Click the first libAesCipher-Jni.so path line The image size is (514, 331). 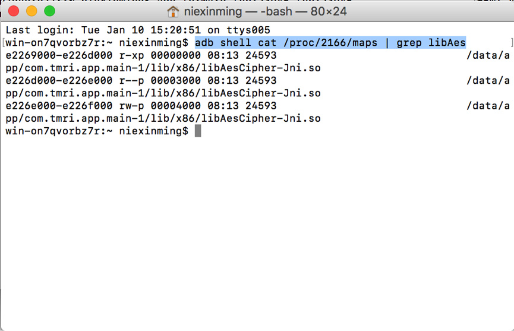[x=163, y=68]
